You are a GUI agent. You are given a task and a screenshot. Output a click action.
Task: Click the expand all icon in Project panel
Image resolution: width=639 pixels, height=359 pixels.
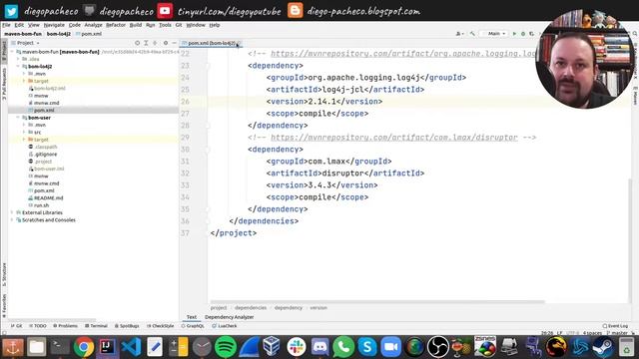(146, 43)
